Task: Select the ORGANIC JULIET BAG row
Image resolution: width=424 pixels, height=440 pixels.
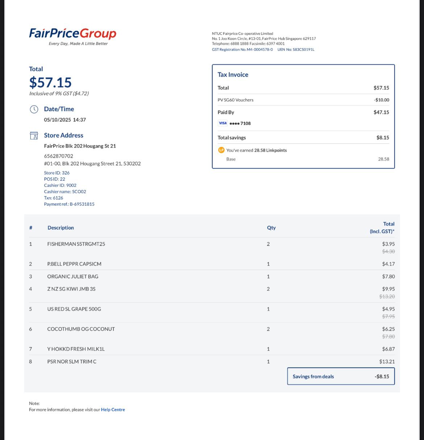Action: pyautogui.click(x=212, y=276)
